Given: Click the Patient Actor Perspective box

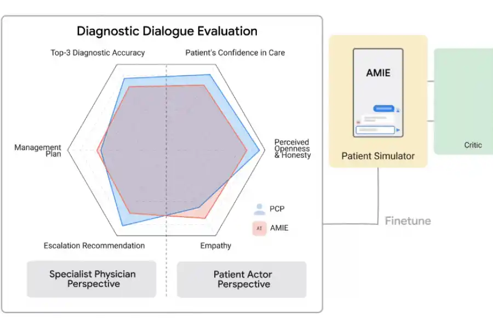Looking at the screenshot, I should coord(242,279).
